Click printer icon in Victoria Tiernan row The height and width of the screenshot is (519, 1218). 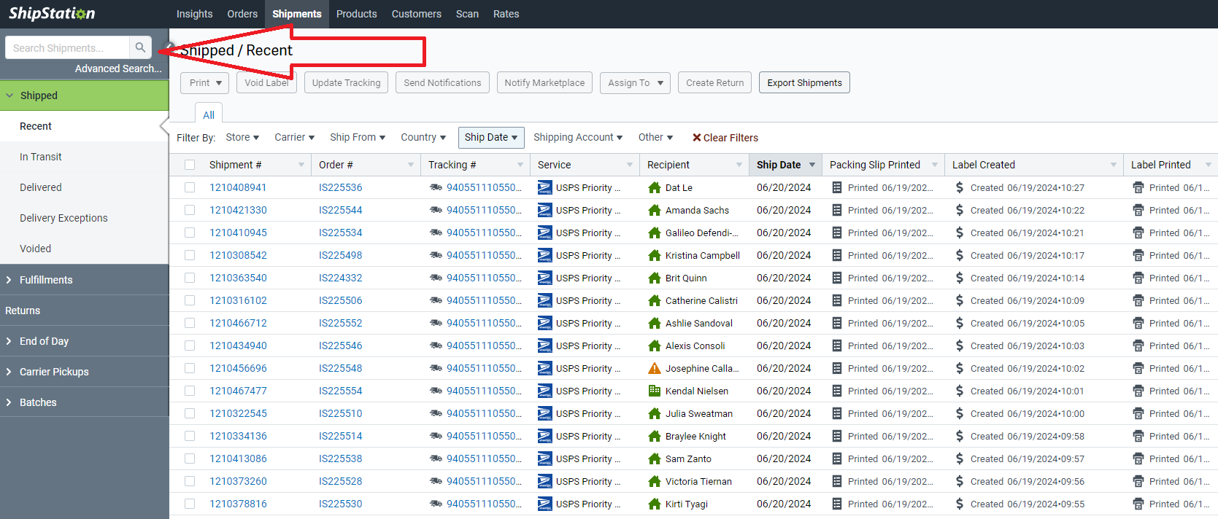[x=1138, y=481]
